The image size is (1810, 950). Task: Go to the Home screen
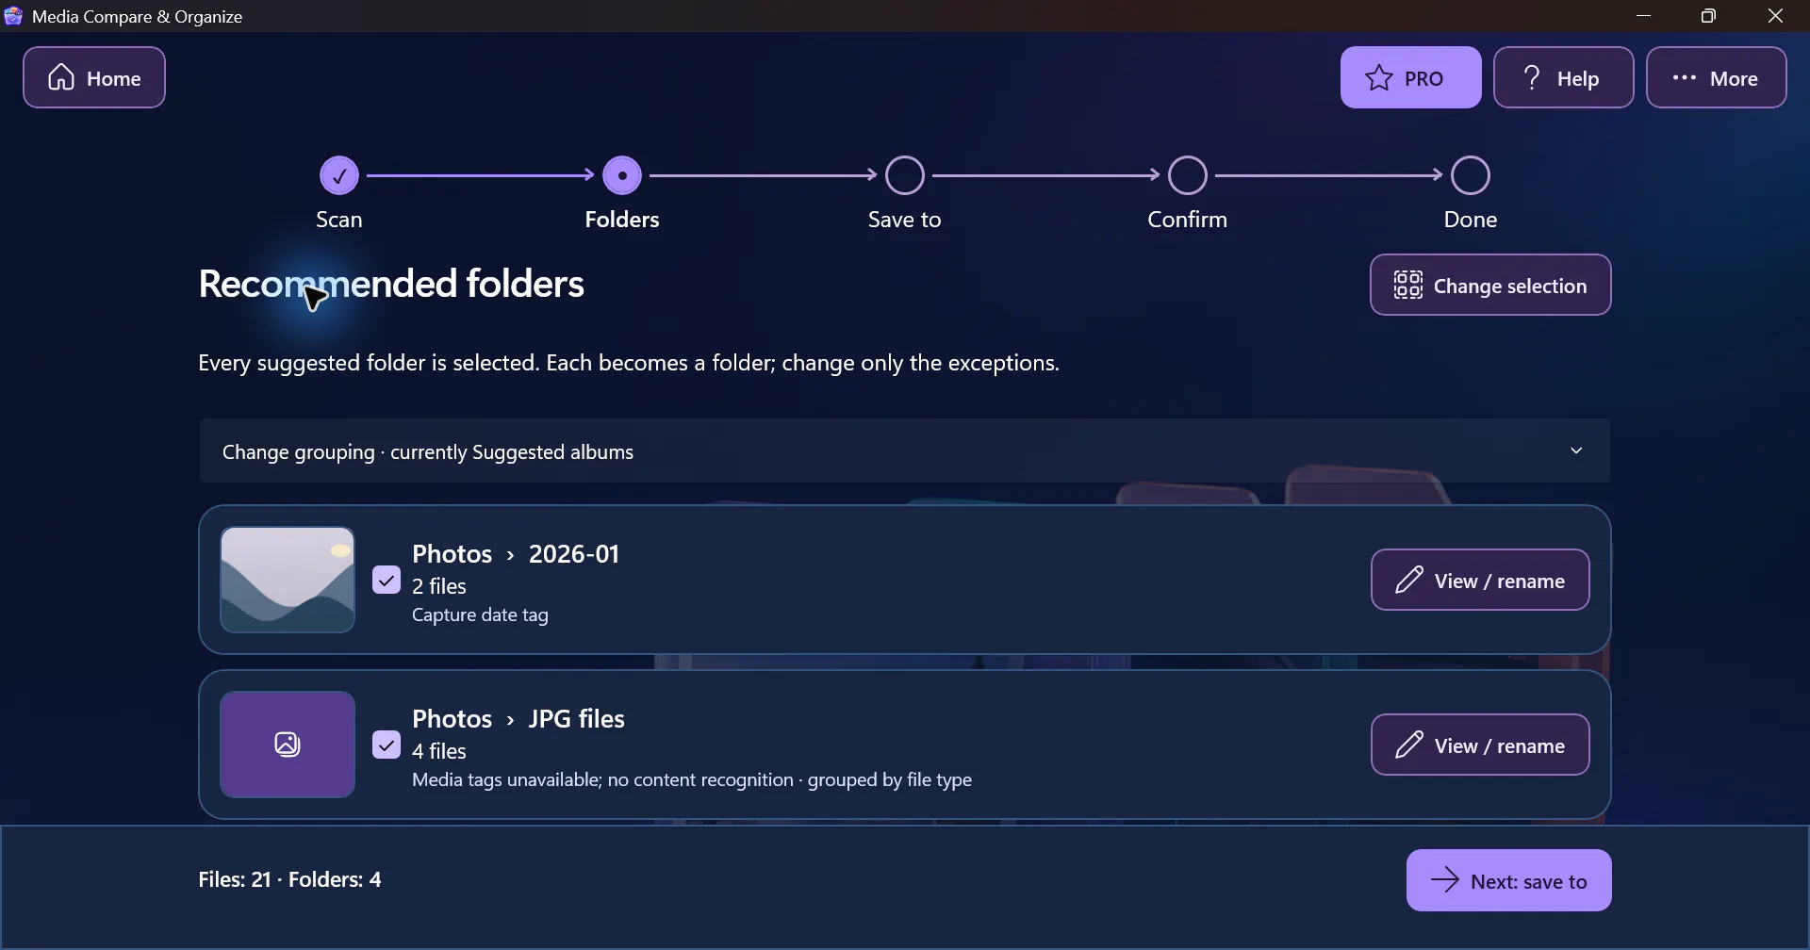(94, 77)
